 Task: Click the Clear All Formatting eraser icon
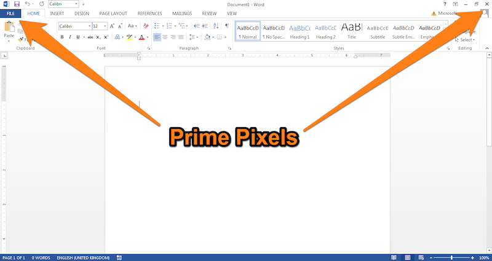(x=145, y=26)
